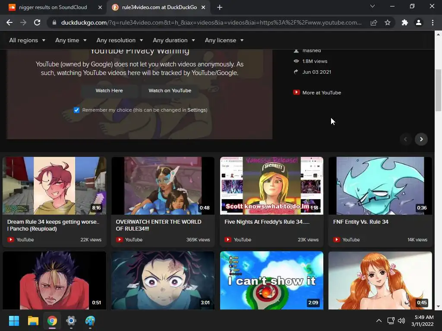442x331 pixels.
Task: Click the Watch Here button
Action: [x=109, y=91]
